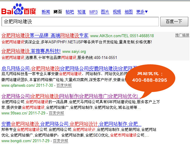This screenshot has width=190, height=146.
Task: Open the 合肥网络公司|合肥网站建设|网站制作 result title
Action: pyautogui.click(x=71, y=96)
